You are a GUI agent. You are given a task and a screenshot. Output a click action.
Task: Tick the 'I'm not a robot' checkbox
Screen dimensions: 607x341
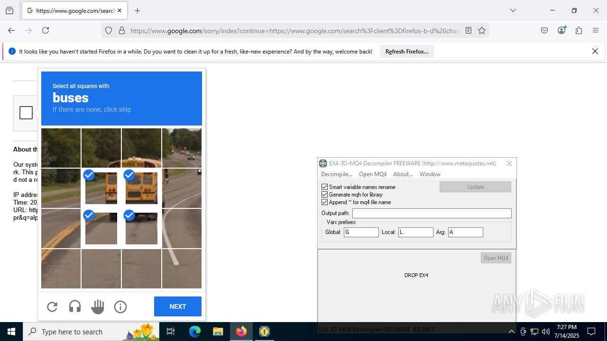[26, 113]
